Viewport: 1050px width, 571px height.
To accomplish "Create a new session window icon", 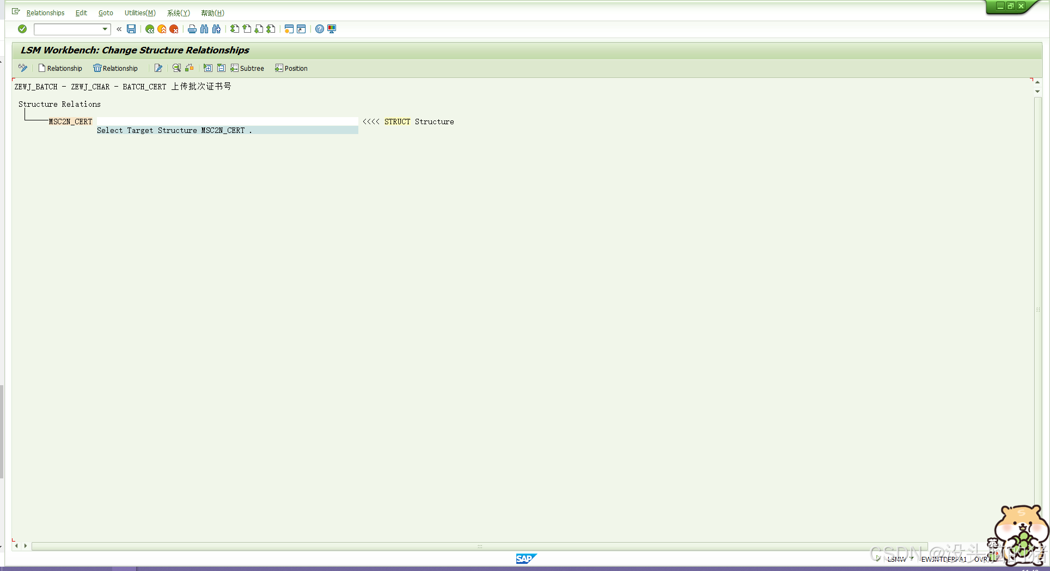I will (289, 29).
